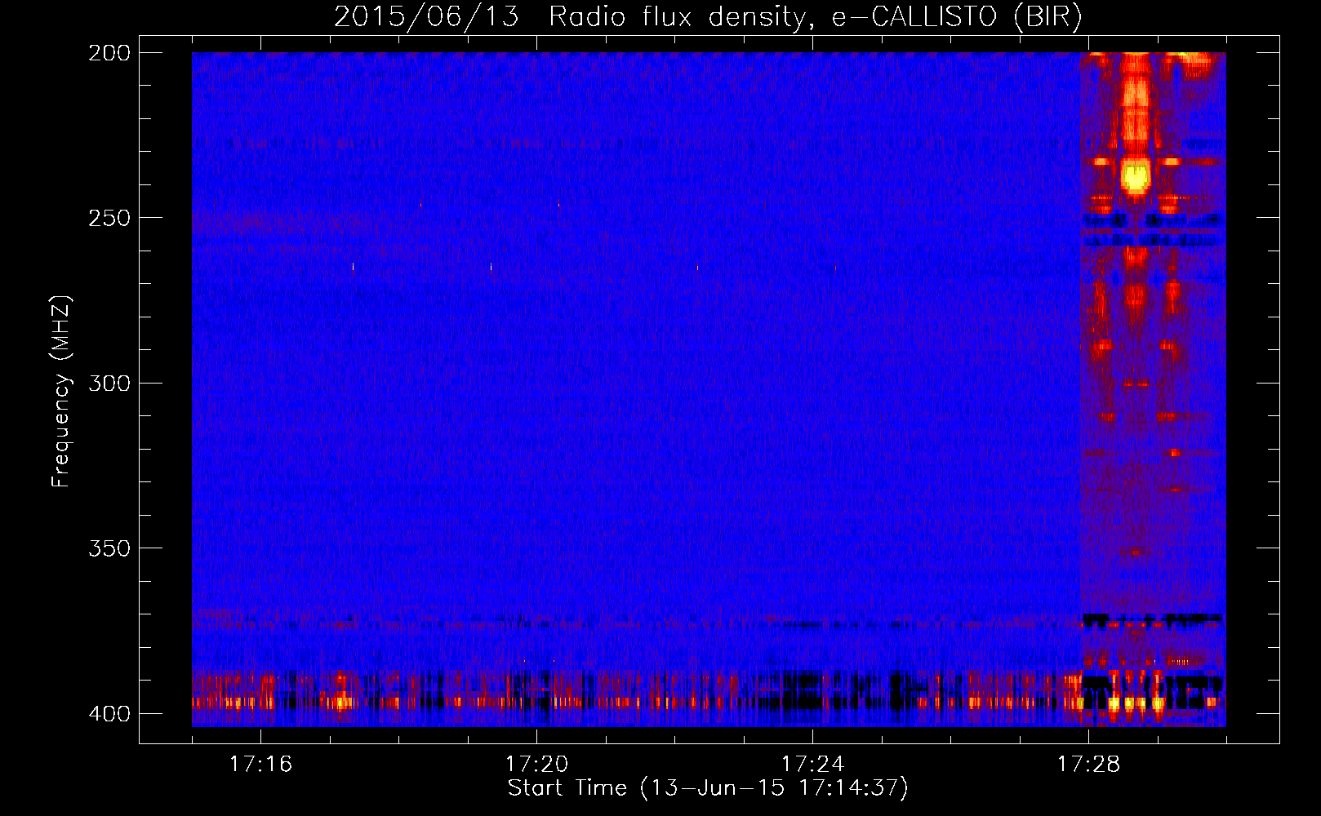Select the 250 frequency tick label
Screen dimensions: 1321x816
(x=109, y=218)
